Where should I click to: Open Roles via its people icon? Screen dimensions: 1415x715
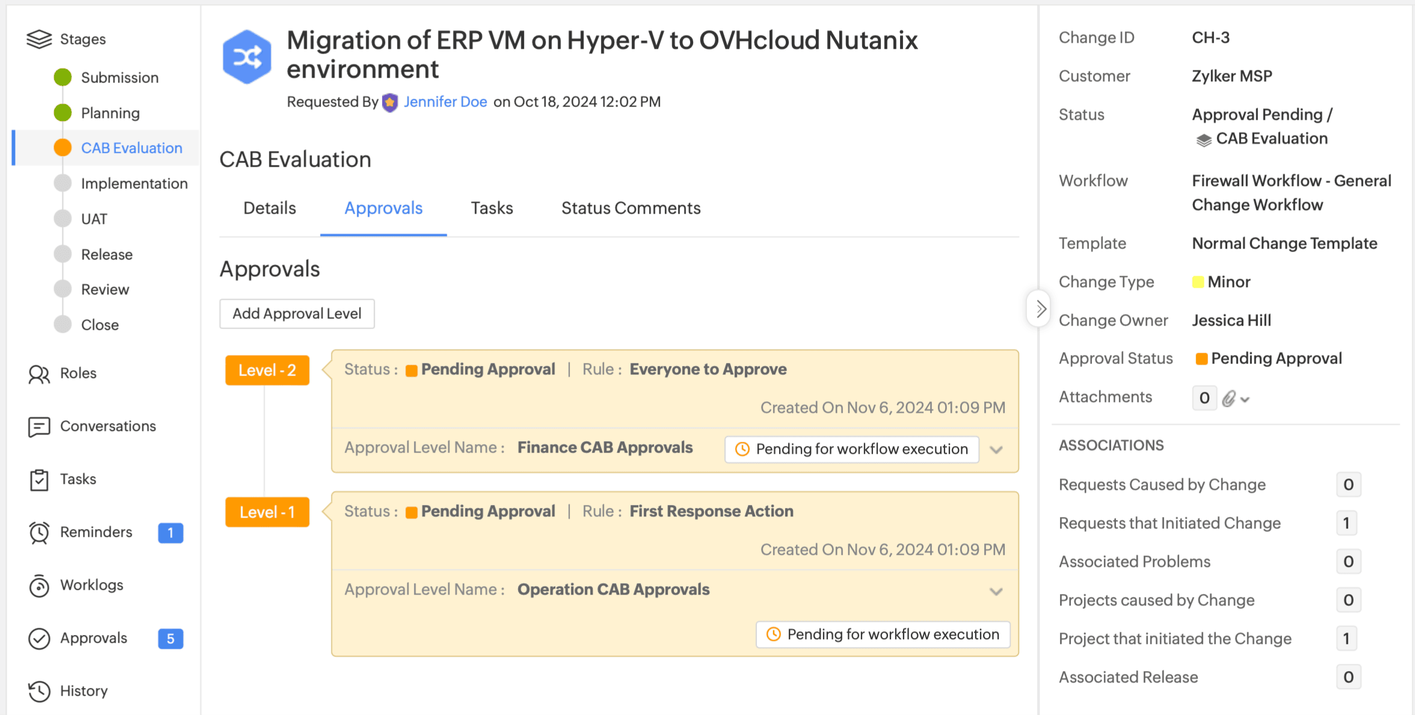(39, 374)
